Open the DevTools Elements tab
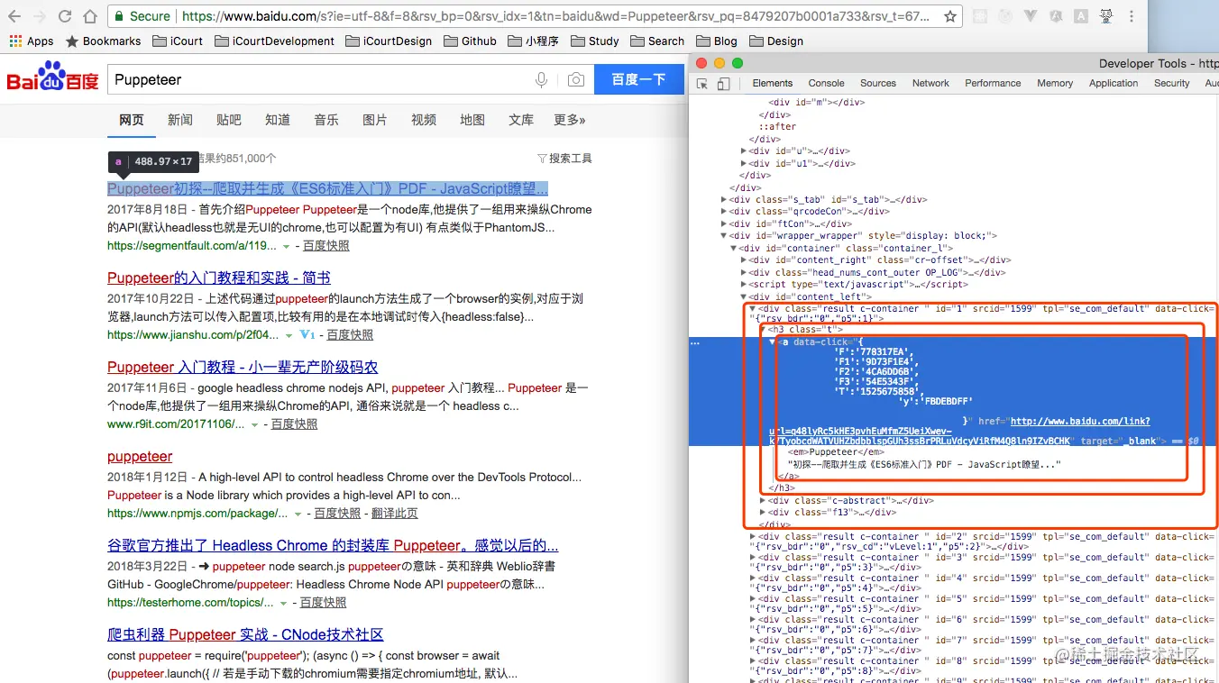The height and width of the screenshot is (683, 1219). (773, 83)
